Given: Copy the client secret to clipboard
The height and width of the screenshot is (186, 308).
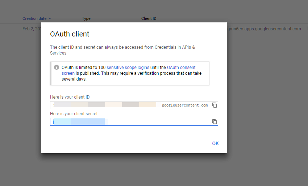Looking at the screenshot, I should click(x=215, y=122).
